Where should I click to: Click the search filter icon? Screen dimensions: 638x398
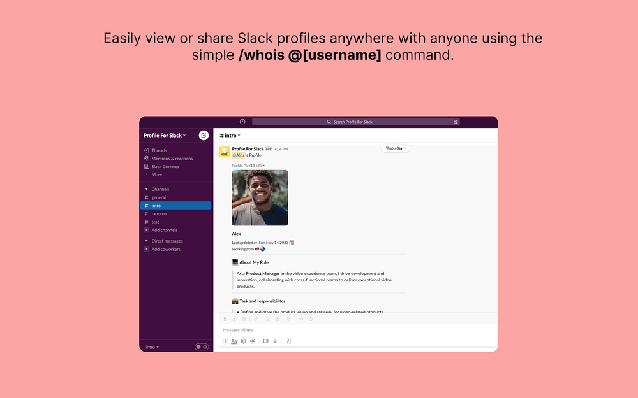pyautogui.click(x=456, y=122)
